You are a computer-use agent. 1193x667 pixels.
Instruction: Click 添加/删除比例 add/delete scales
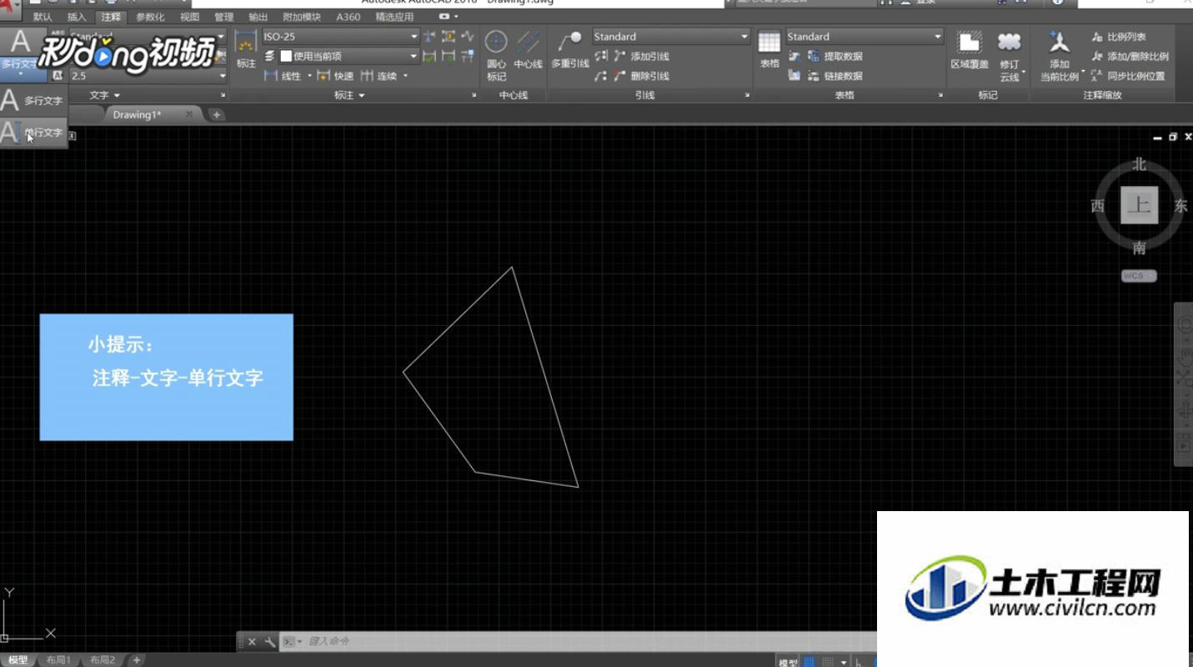pos(1130,56)
